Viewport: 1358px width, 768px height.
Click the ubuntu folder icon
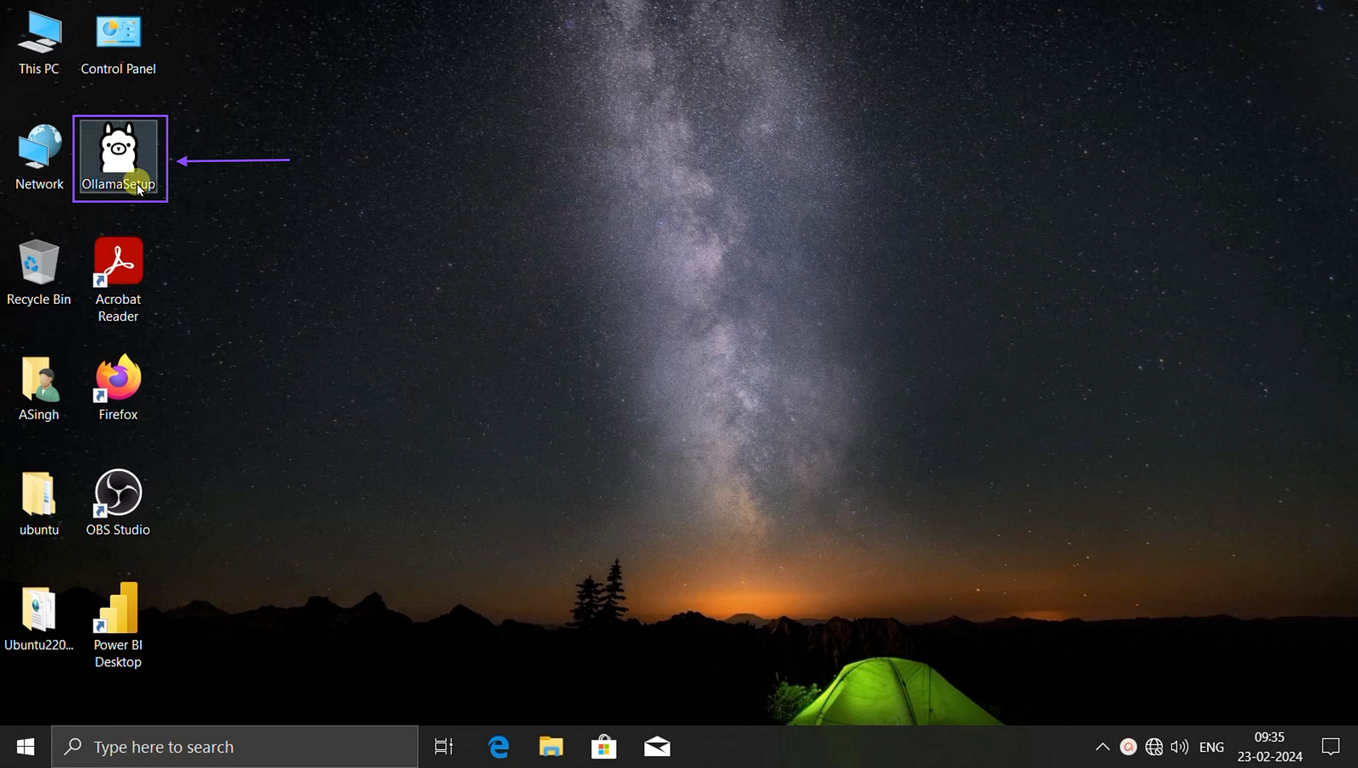pyautogui.click(x=39, y=495)
